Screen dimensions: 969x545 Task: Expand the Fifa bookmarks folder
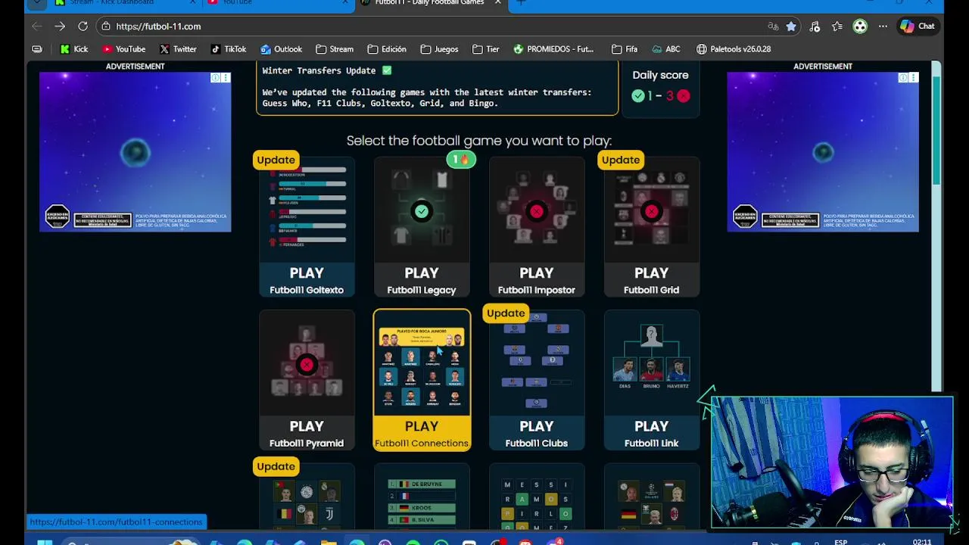click(x=625, y=49)
